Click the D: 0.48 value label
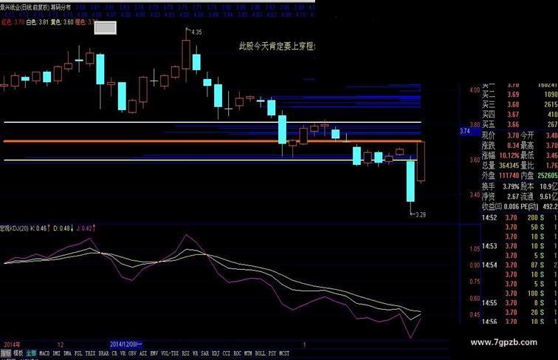Screen dimensions: 558x360 (x=61, y=228)
